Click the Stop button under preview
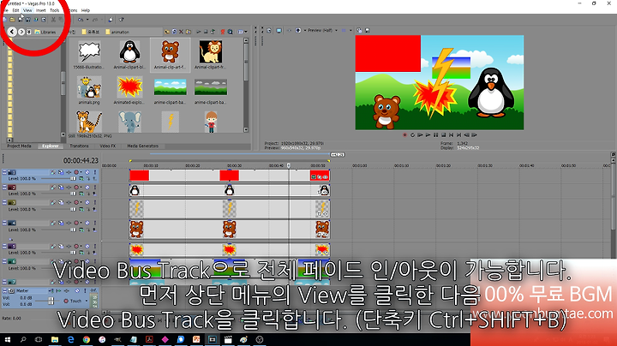The width and height of the screenshot is (617, 346). coord(444,134)
